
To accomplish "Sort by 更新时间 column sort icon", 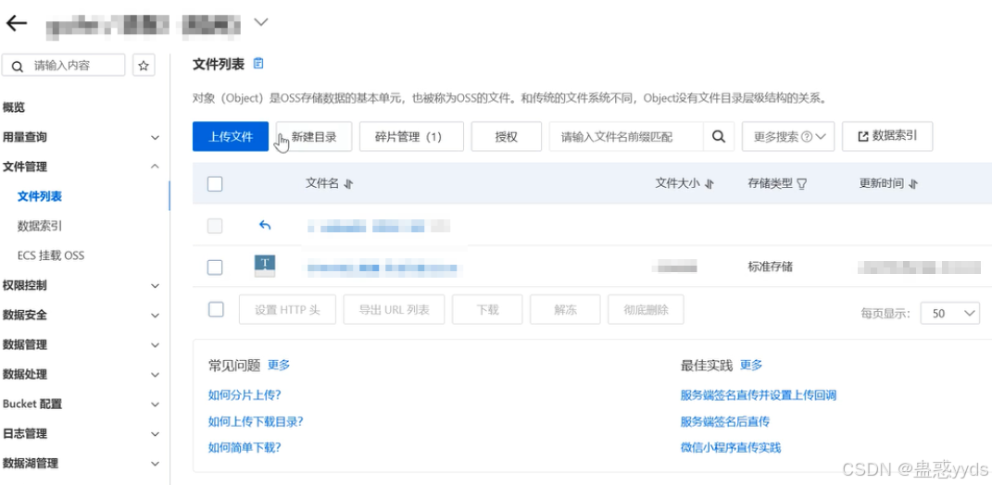I will [913, 184].
